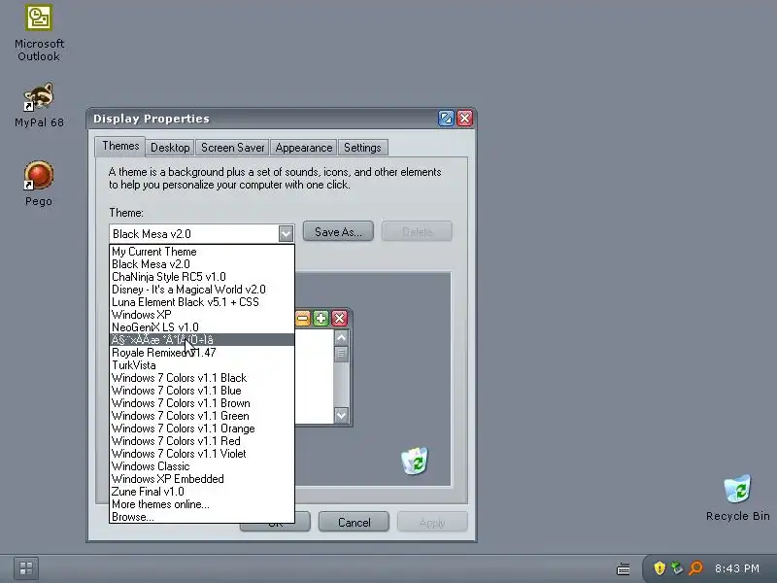
Task: Click the Cancel button
Action: (x=354, y=522)
